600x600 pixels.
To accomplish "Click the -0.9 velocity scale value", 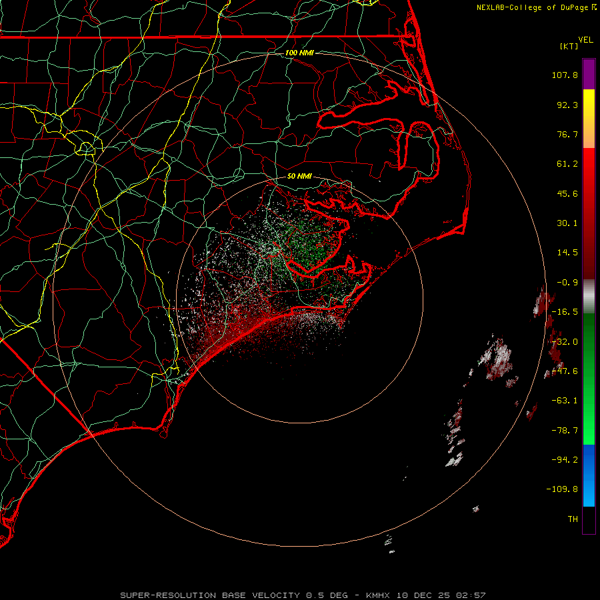I will [x=567, y=283].
